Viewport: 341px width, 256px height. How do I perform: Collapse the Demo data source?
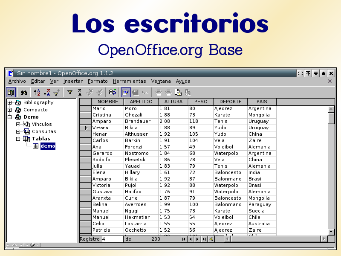tap(9, 117)
